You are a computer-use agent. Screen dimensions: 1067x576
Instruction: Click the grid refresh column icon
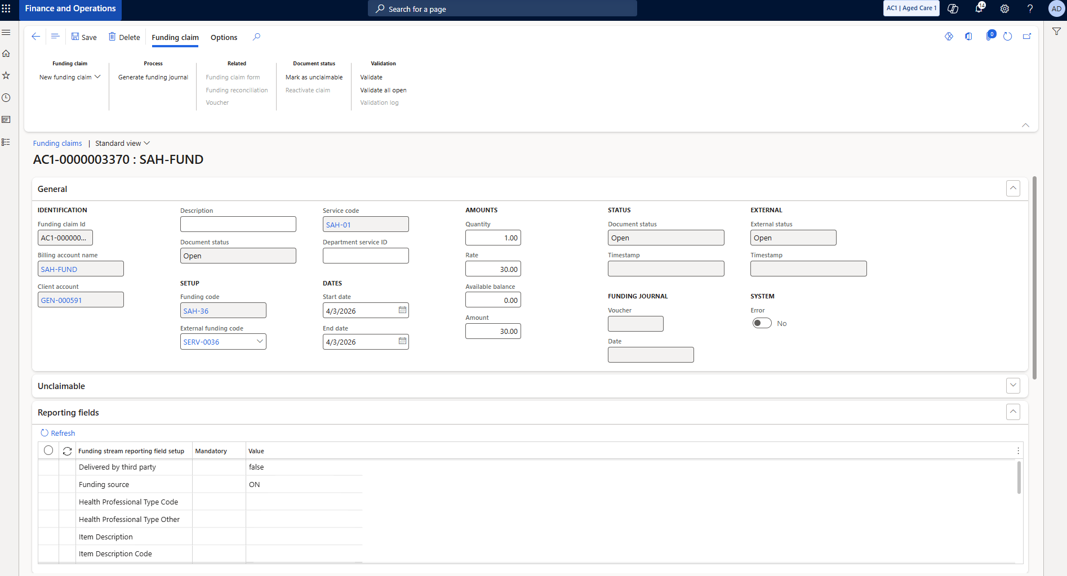click(67, 451)
